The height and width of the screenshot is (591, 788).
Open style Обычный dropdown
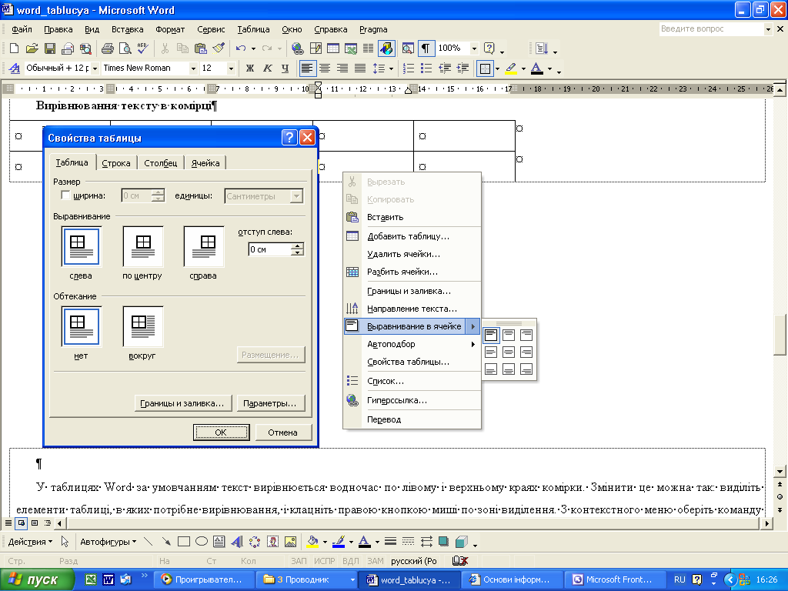(95, 68)
